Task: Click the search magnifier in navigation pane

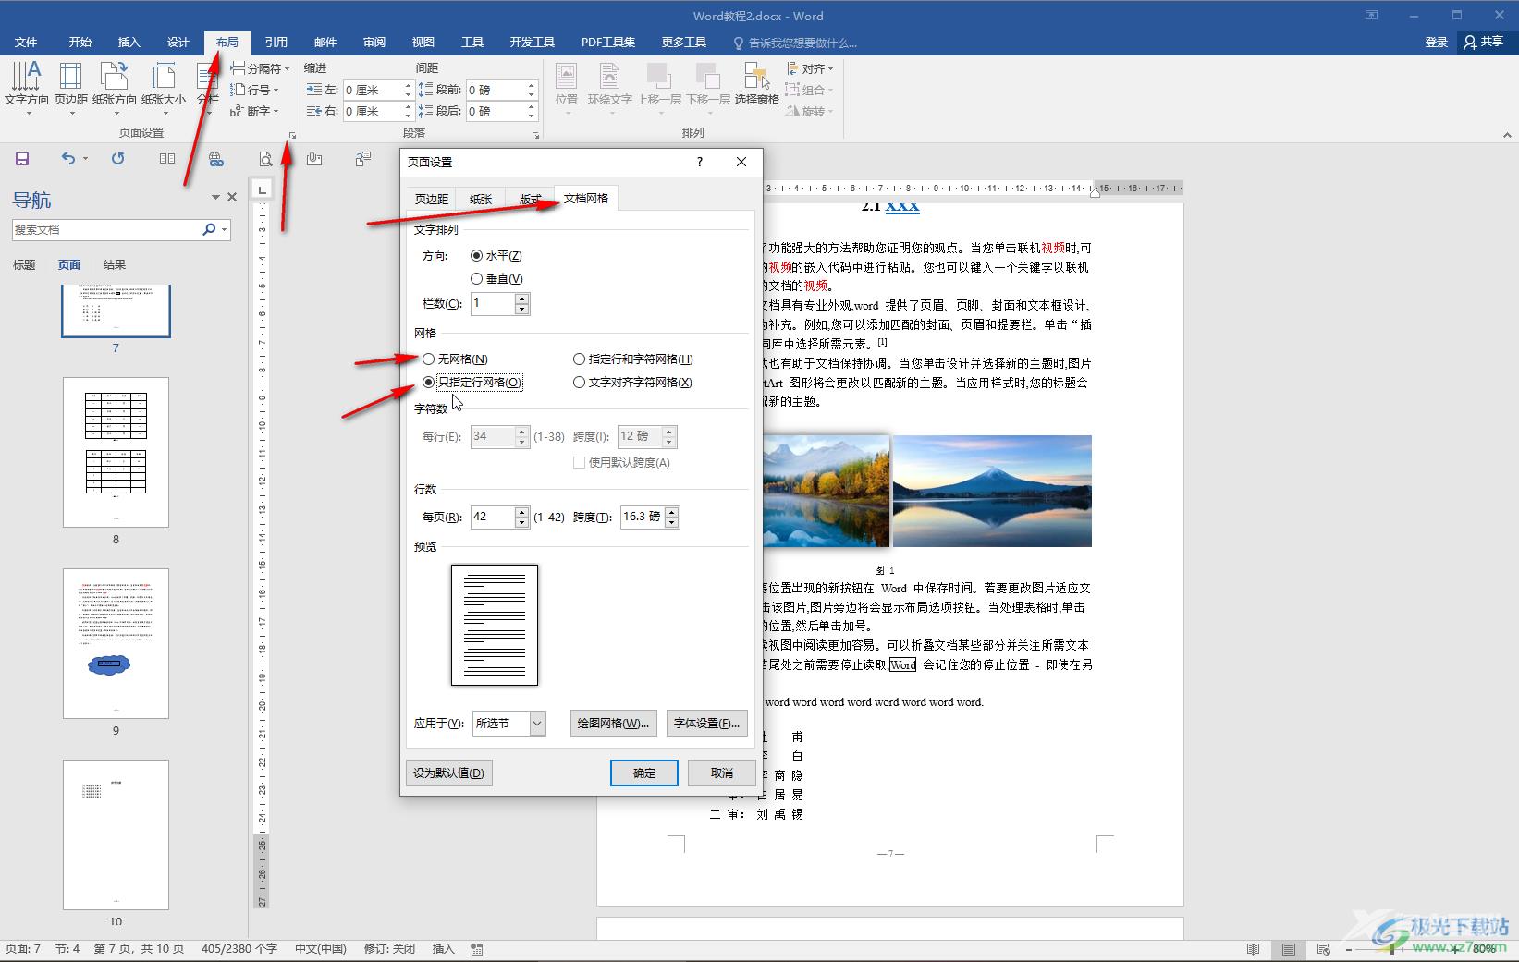Action: 209,229
